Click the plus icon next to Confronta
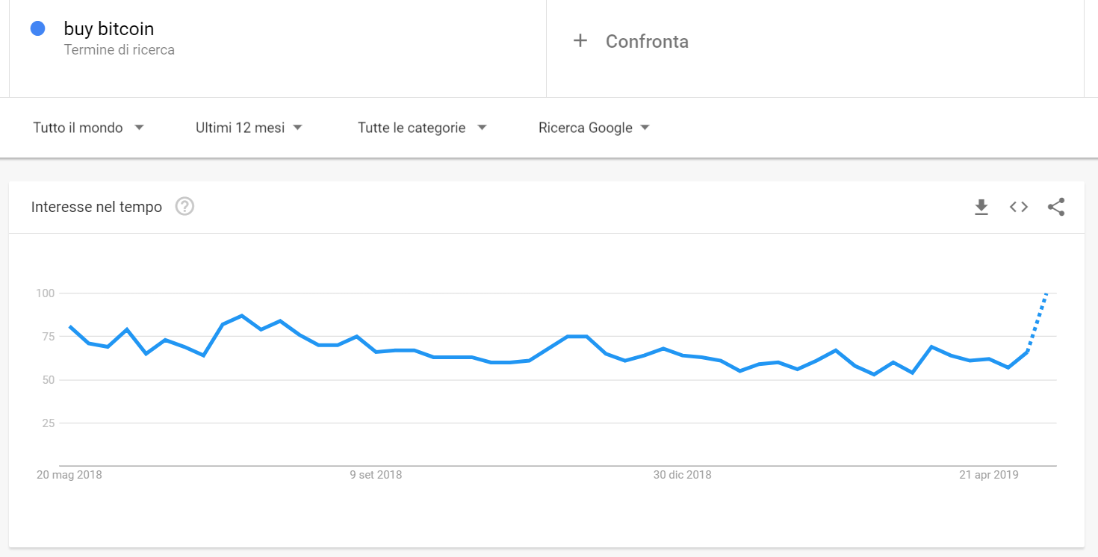 pyautogui.click(x=580, y=41)
